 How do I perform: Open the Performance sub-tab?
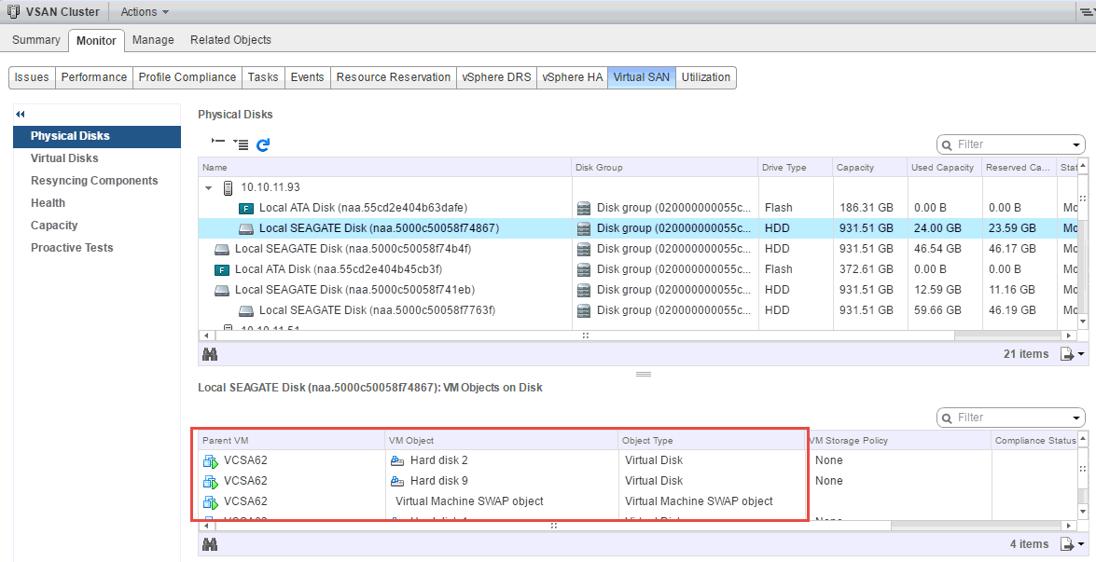tap(93, 77)
